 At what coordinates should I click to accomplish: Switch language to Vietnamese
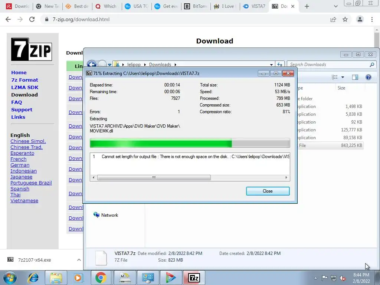pos(24,201)
